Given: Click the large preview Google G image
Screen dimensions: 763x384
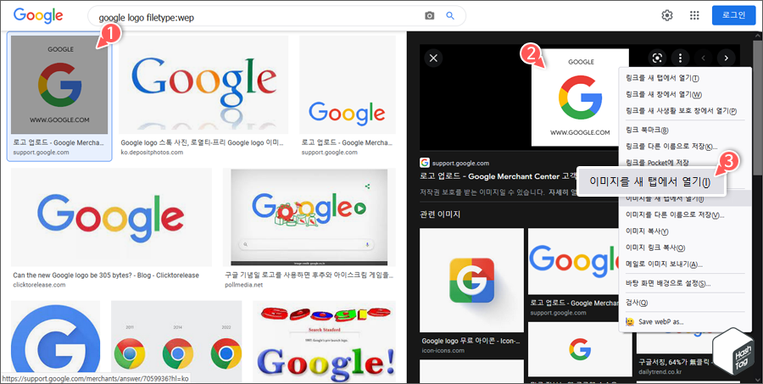Looking at the screenshot, I should click(579, 97).
